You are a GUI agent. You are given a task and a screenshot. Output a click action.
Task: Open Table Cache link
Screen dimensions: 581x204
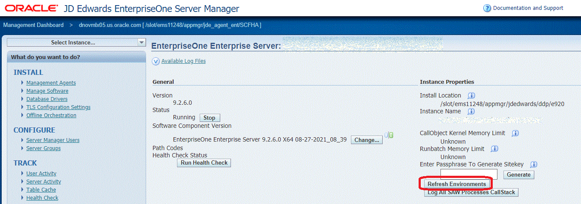(x=41, y=190)
